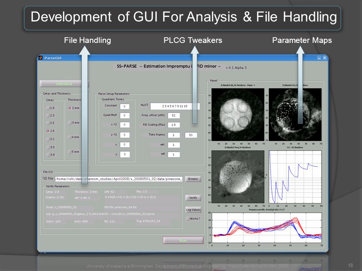Click the Initialize button
The image size is (362, 271).
[x=64, y=84]
